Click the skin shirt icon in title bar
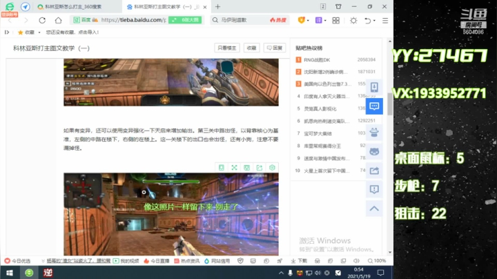The height and width of the screenshot is (279, 497). tap(338, 6)
